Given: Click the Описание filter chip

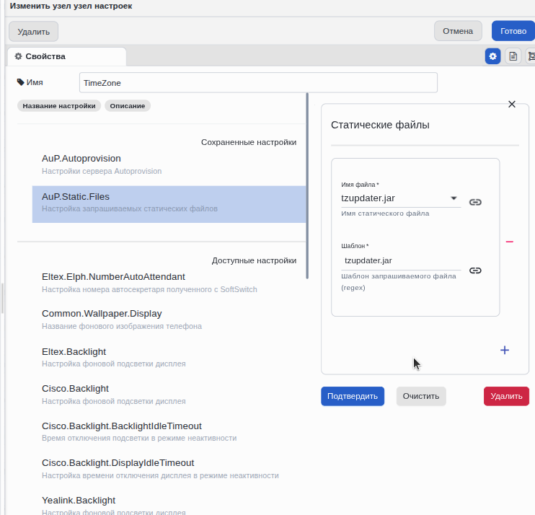Looking at the screenshot, I should (x=128, y=106).
